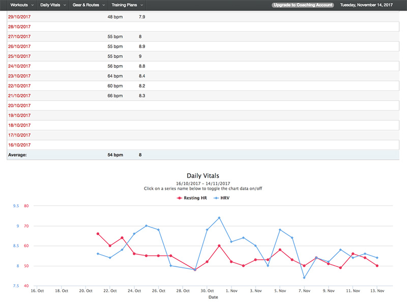Open the 27/10/2017 entry link
Image resolution: width=407 pixels, height=306 pixels.
(19, 37)
